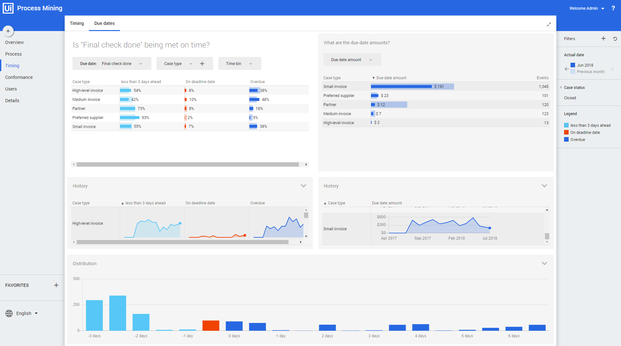Toggle the Jun 2018 legend checkbox
Image resolution: width=621 pixels, height=346 pixels.
point(573,65)
